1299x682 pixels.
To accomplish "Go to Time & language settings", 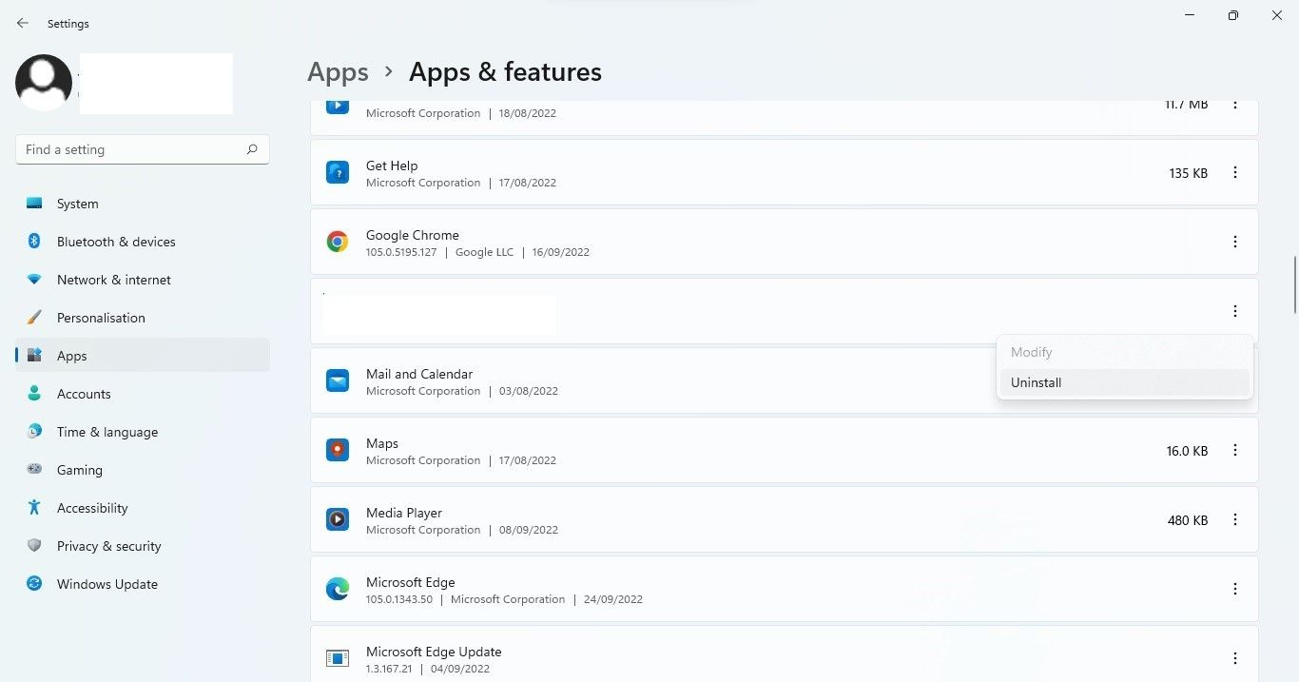I will point(143,432).
